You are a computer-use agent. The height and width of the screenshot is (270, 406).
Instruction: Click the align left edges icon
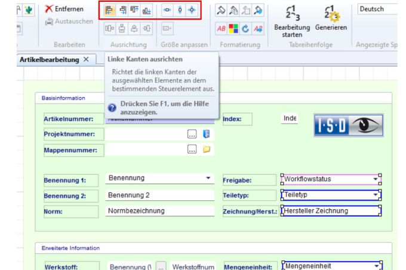(x=110, y=10)
